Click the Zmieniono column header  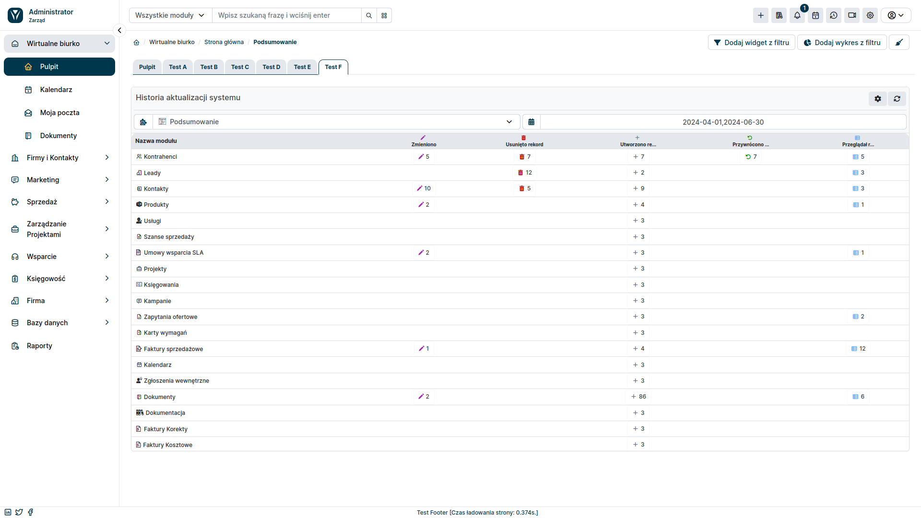tap(424, 141)
